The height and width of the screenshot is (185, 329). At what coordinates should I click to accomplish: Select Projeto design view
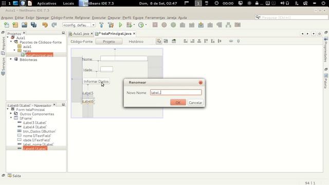pos(109,42)
